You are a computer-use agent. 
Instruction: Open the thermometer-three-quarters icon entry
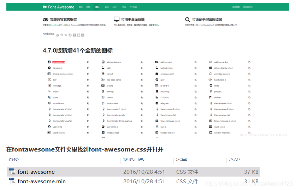[x=117, y=121]
